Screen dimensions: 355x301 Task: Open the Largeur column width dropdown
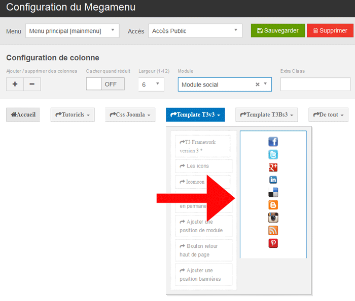click(x=151, y=84)
